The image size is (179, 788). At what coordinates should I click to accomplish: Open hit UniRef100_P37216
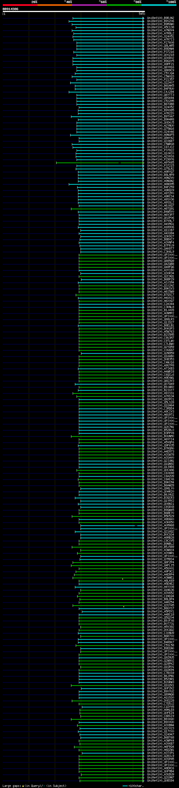point(160,52)
